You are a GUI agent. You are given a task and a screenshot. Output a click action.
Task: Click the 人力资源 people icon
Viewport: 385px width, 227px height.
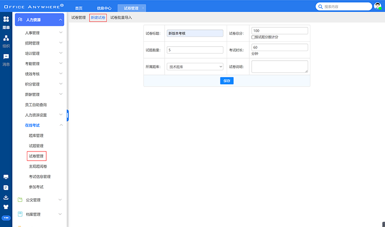point(20,20)
